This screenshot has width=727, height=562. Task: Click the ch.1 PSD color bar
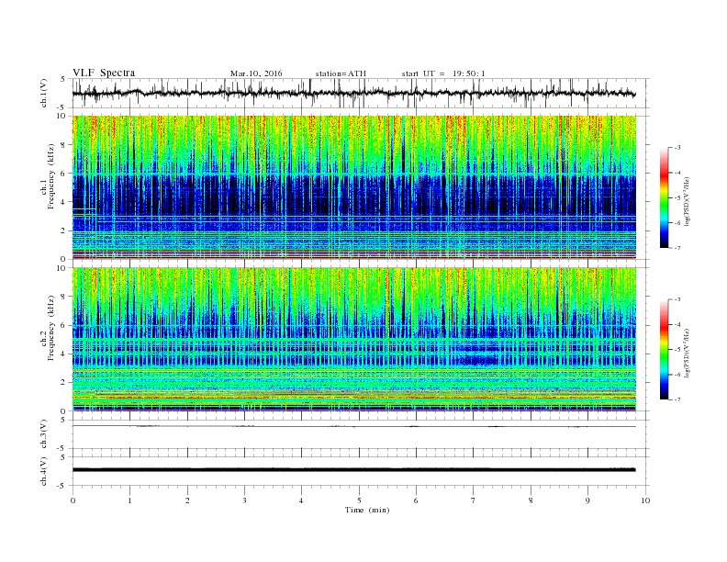[x=665, y=197]
